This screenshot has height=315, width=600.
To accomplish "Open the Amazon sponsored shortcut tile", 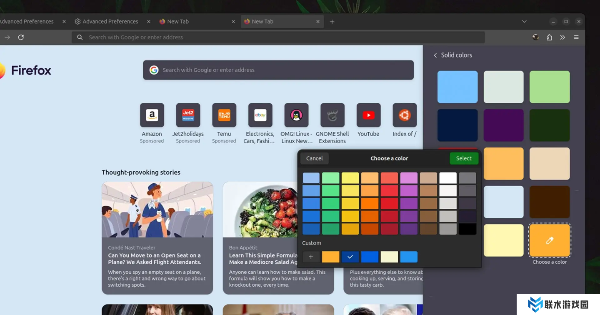I will (152, 115).
